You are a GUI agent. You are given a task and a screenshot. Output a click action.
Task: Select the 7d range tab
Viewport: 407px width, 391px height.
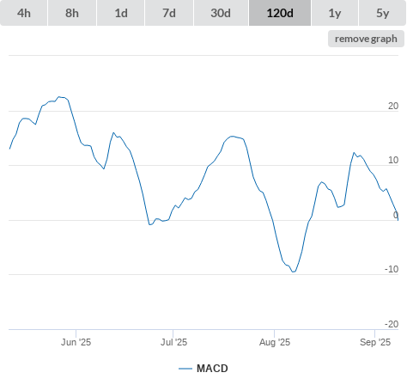(x=169, y=13)
